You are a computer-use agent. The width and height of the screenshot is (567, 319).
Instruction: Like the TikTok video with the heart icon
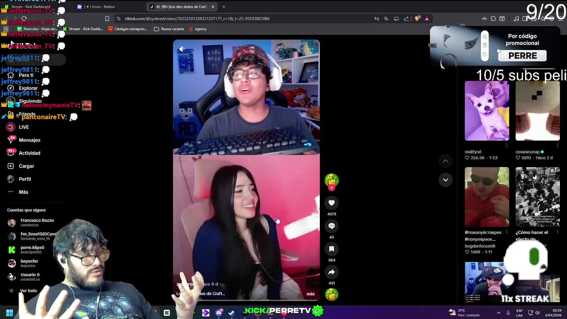[x=331, y=203]
